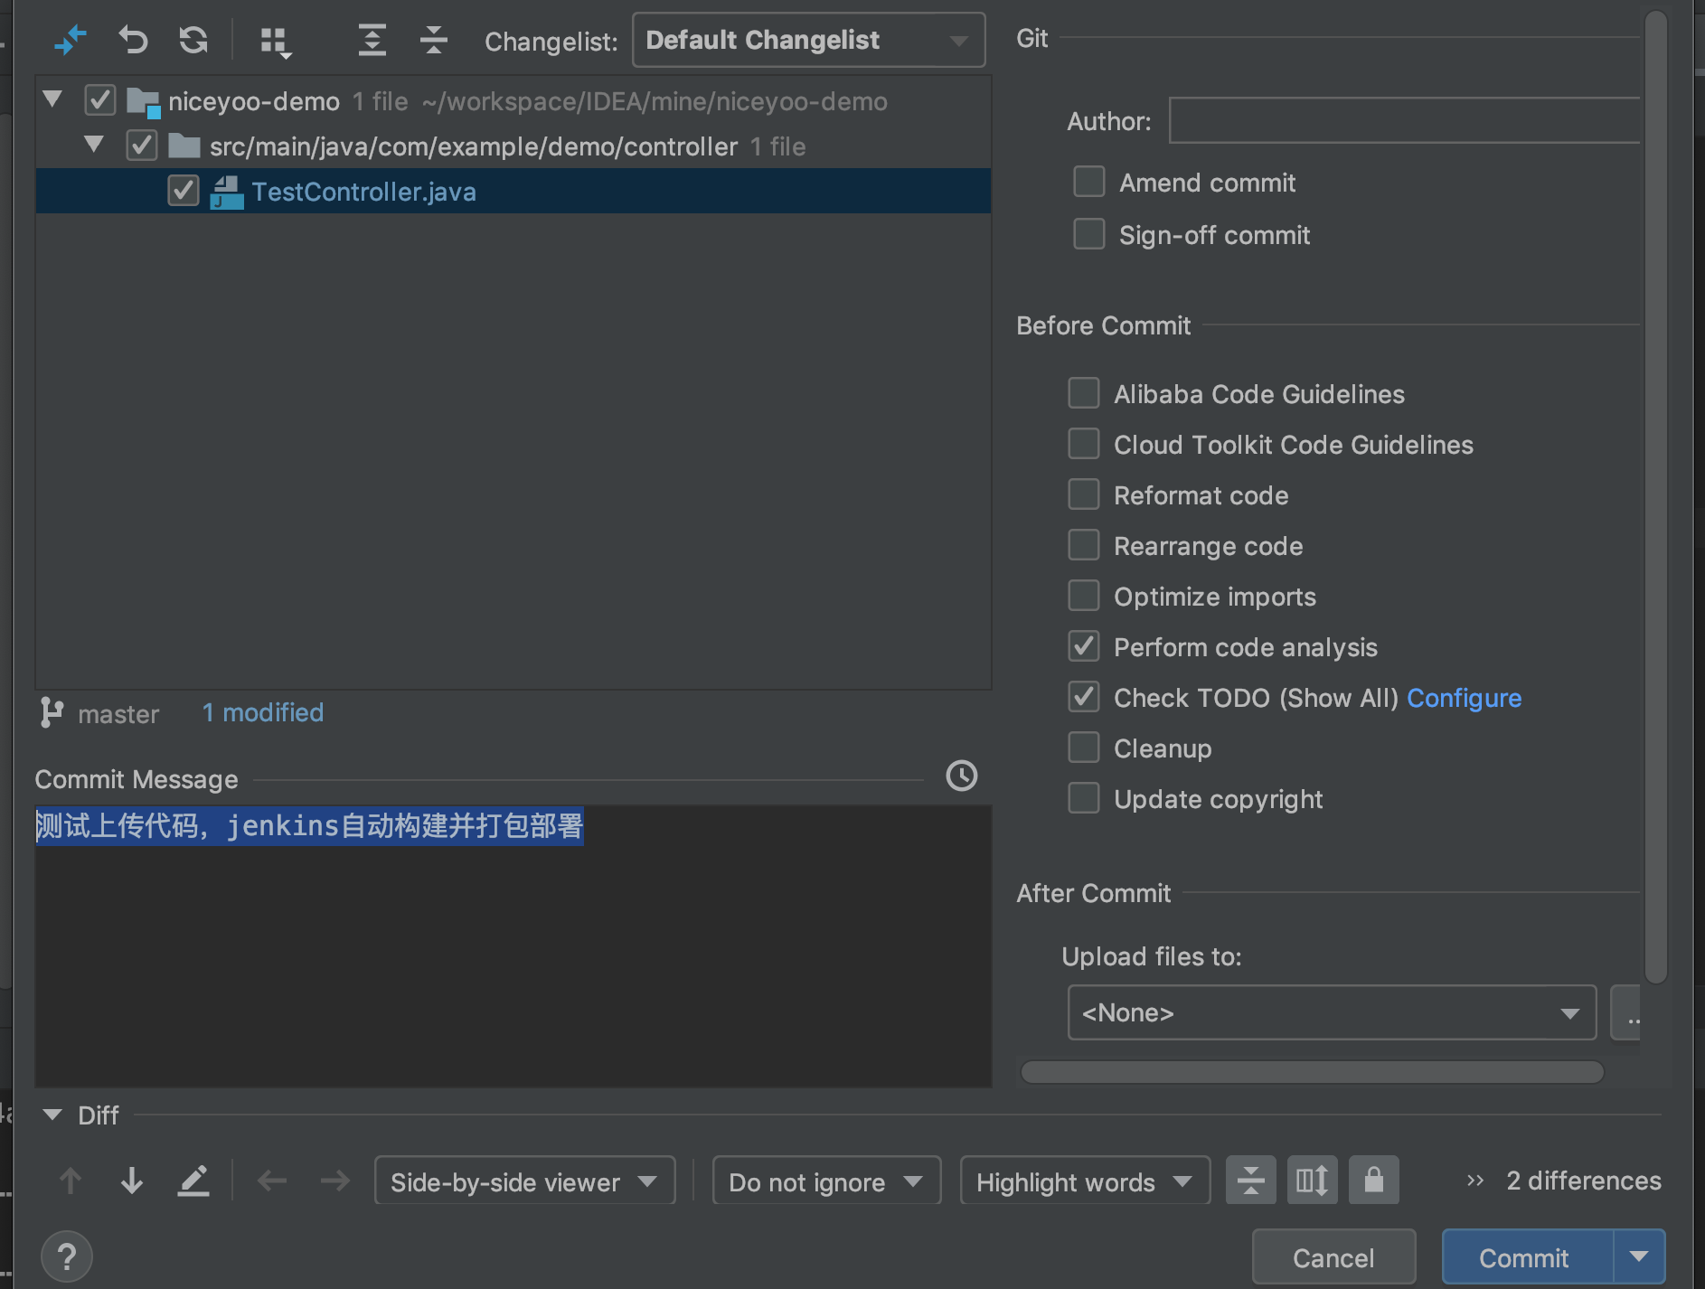This screenshot has width=1705, height=1289.
Task: Jump to next difference down arrow
Action: 132,1181
